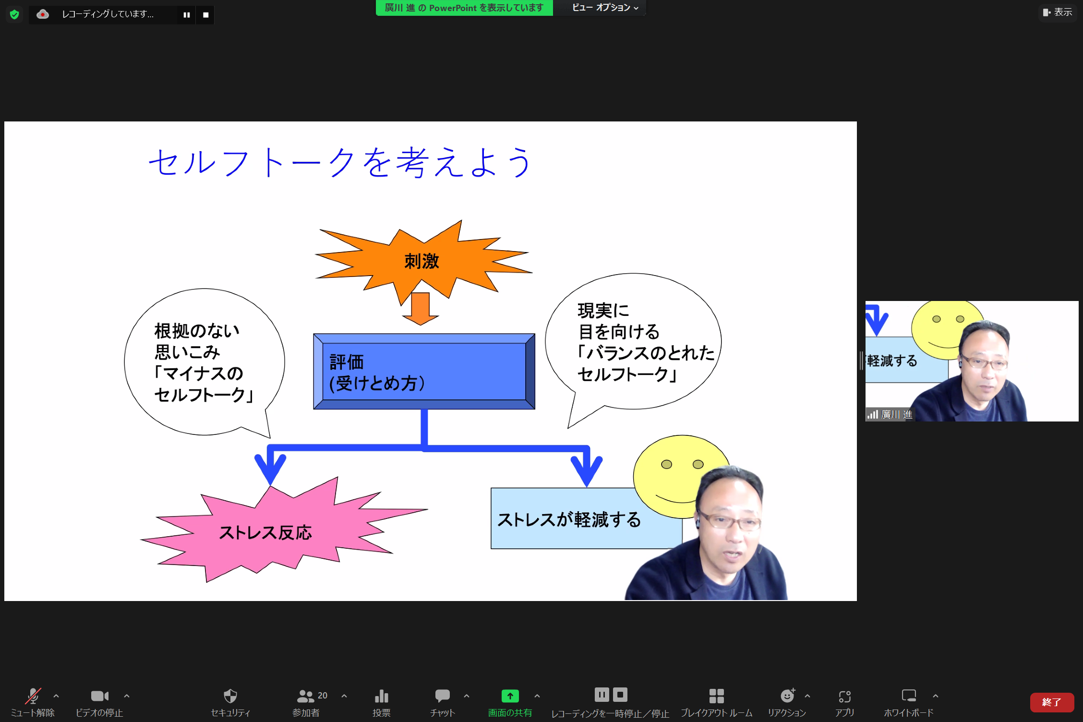Expand share options chevron beside 画面の共有
The image size is (1083, 722).
click(x=537, y=696)
